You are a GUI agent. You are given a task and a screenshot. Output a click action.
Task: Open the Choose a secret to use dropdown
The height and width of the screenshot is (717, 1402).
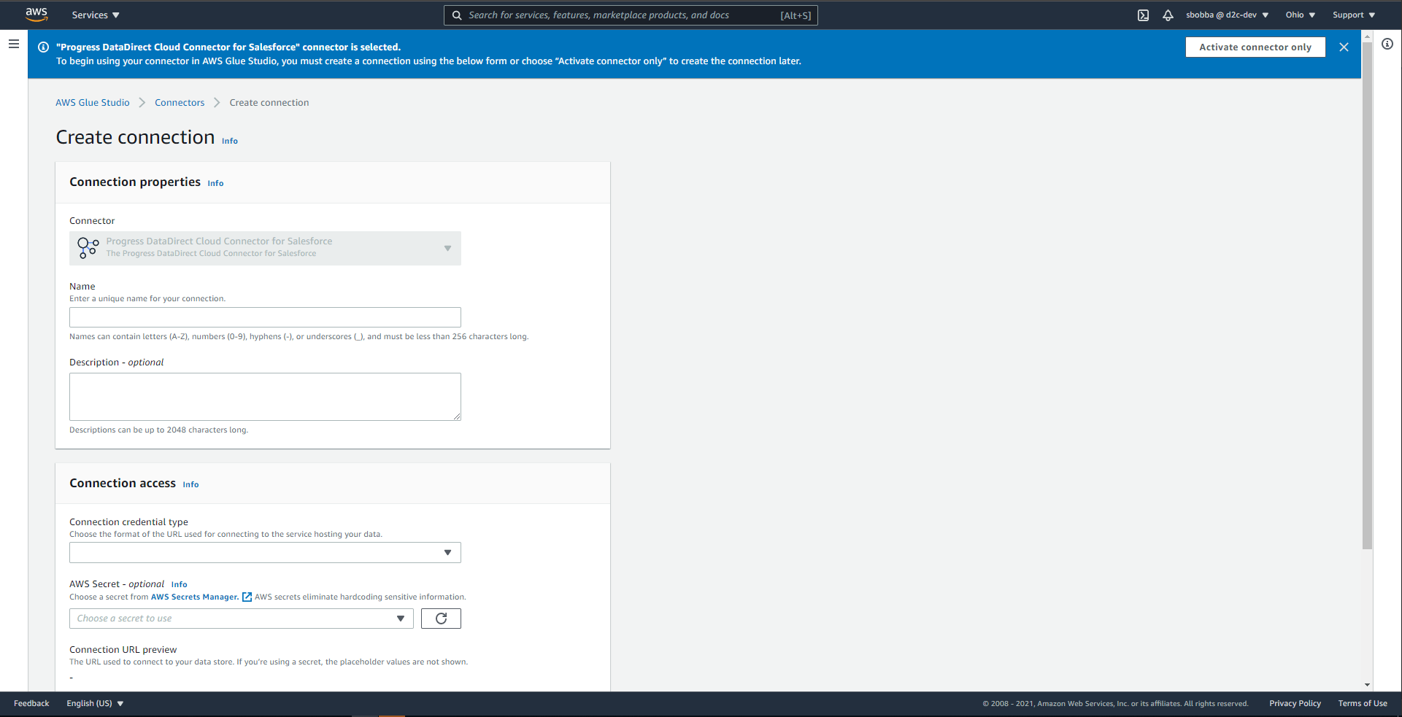(241, 619)
